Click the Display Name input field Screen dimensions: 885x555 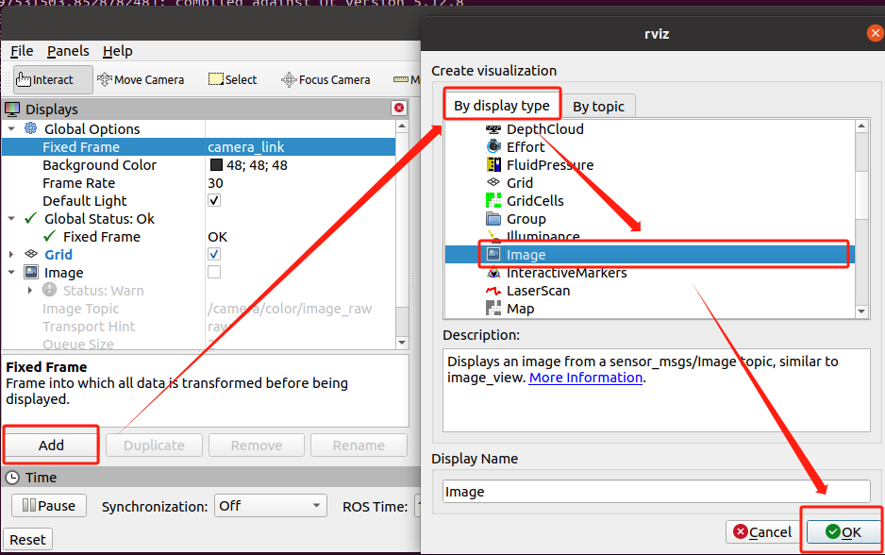pos(656,491)
